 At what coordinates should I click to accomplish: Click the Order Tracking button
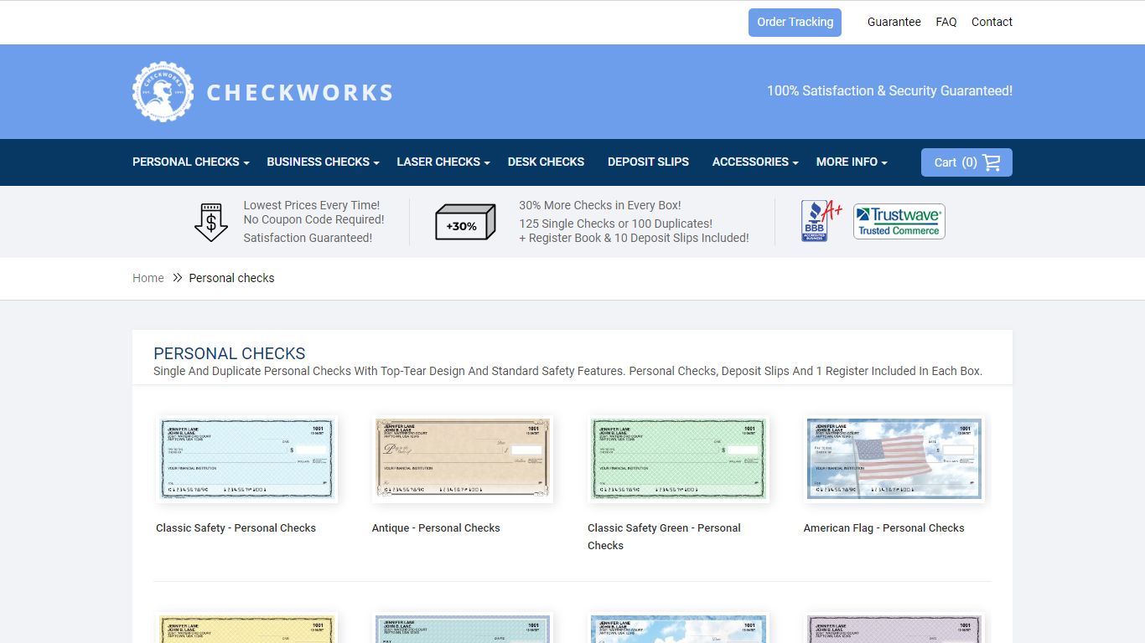tap(795, 23)
